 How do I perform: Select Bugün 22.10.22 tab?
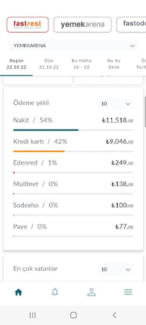[x=16, y=64]
